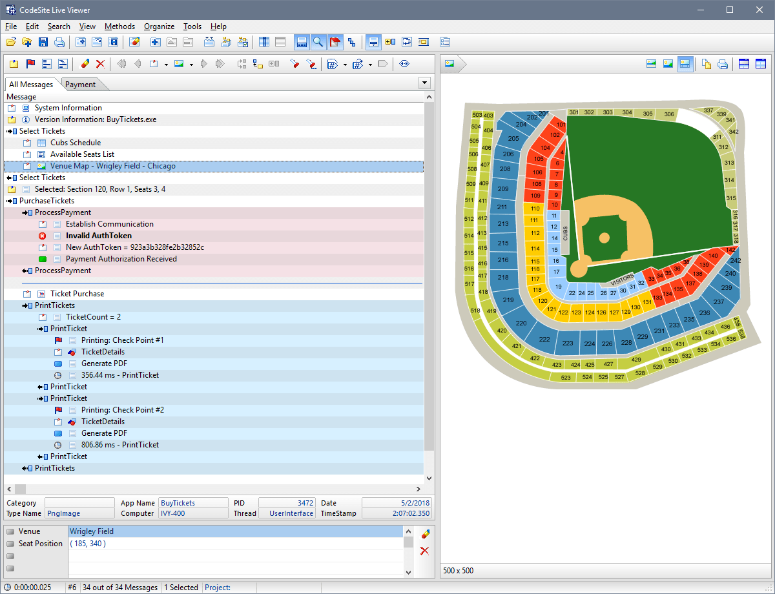Toggle the highlighted image display mode in the viewer
The height and width of the screenshot is (594, 775).
click(685, 64)
